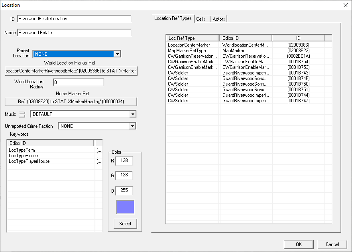Select the MapMarkerRefType row
The height and width of the screenshot is (252, 352).
[187, 51]
